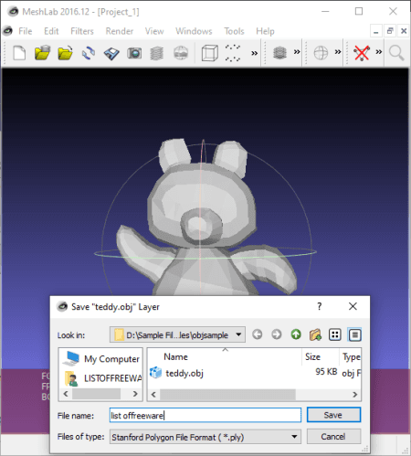
Task: Click the File name input field
Action: (205, 415)
